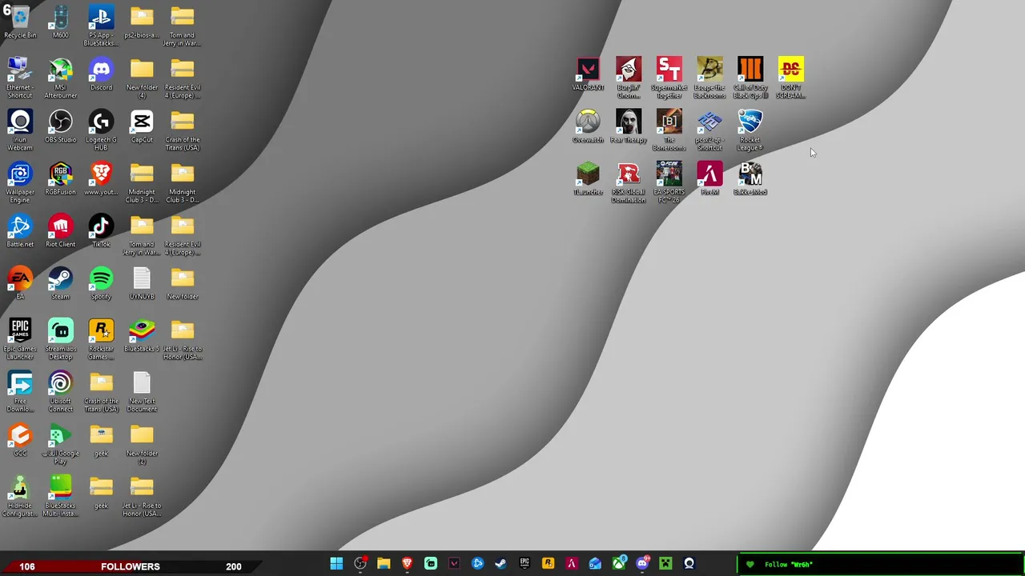Open the EA app desktop shortcut
The width and height of the screenshot is (1025, 576).
pos(20,283)
